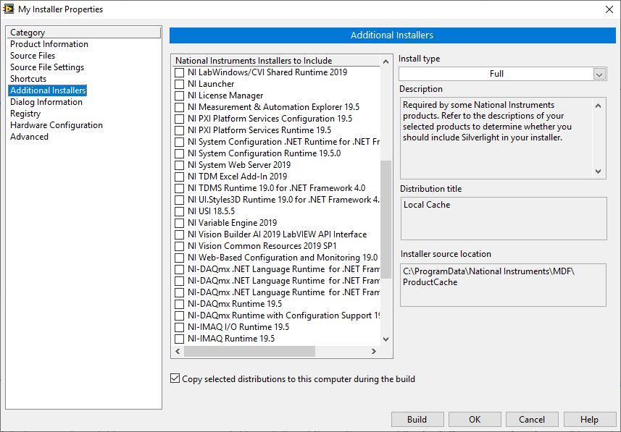The width and height of the screenshot is (621, 432).
Task: Click the Silverlight description text
Action: pos(487,122)
